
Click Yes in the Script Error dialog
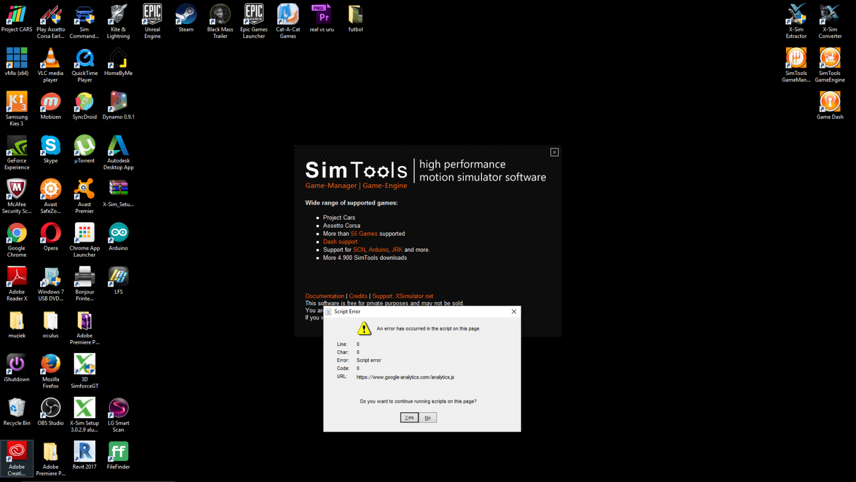[409, 418]
